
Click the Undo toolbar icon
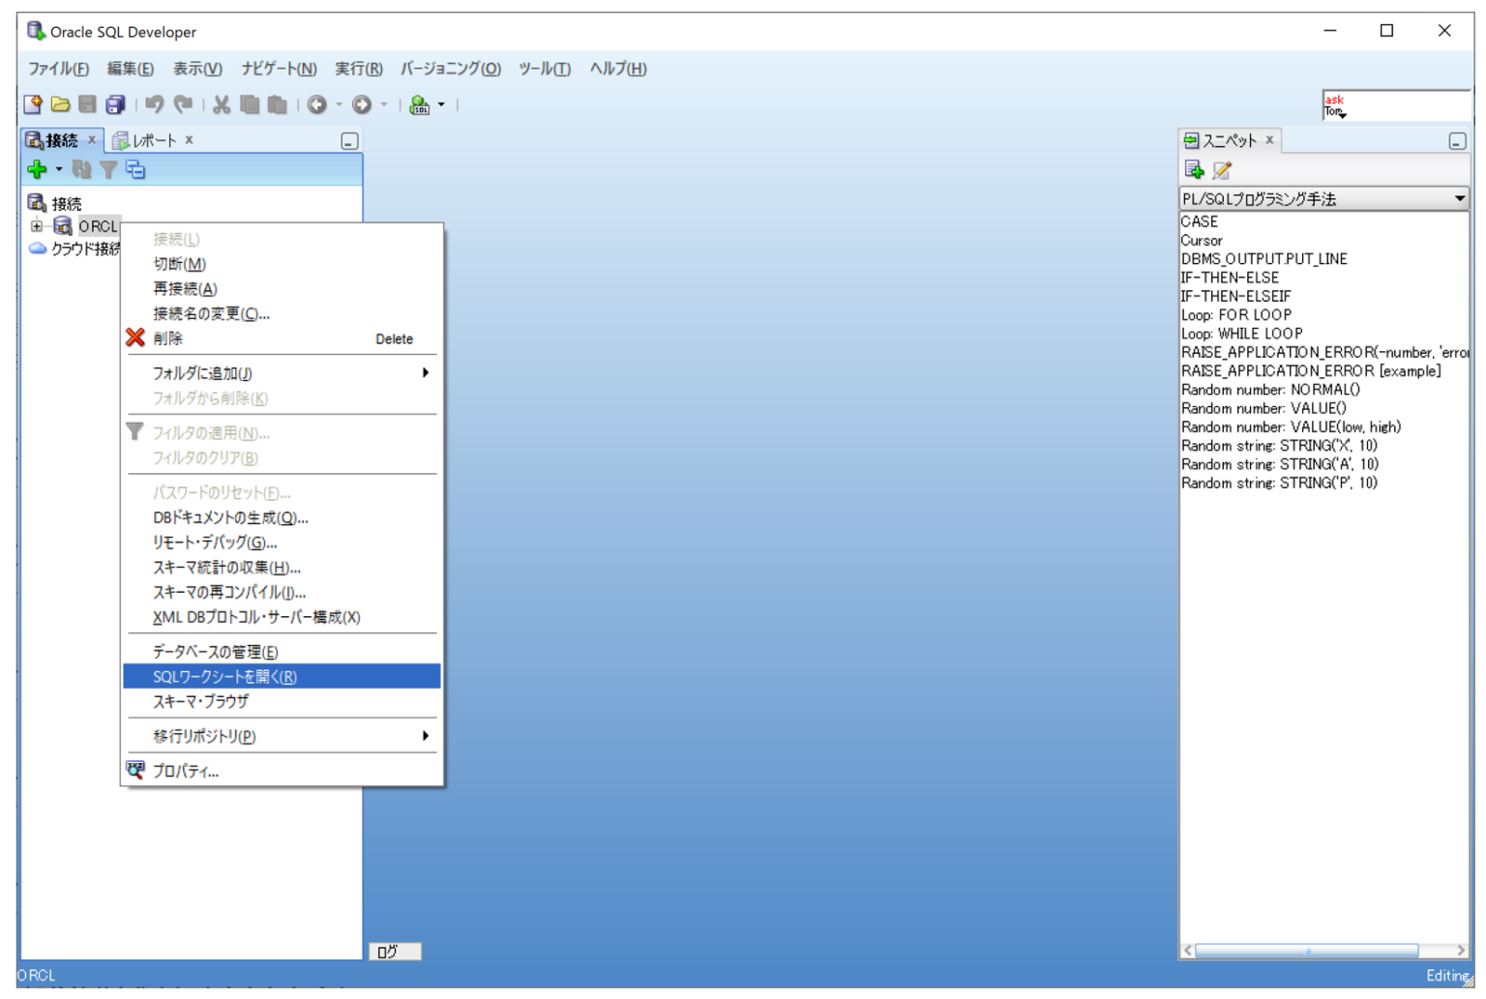click(154, 104)
